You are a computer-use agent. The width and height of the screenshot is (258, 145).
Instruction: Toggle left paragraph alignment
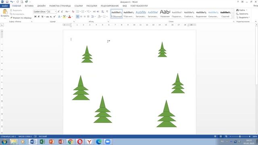click(77, 17)
